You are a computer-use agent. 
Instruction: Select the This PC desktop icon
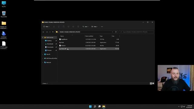[4, 4]
